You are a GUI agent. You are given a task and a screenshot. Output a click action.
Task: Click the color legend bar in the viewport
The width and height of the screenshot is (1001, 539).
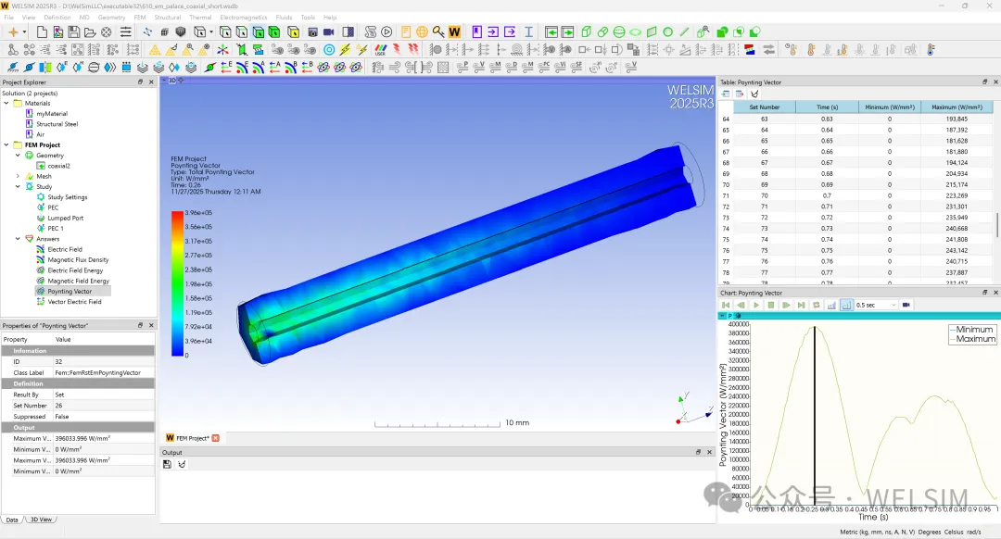click(177, 283)
